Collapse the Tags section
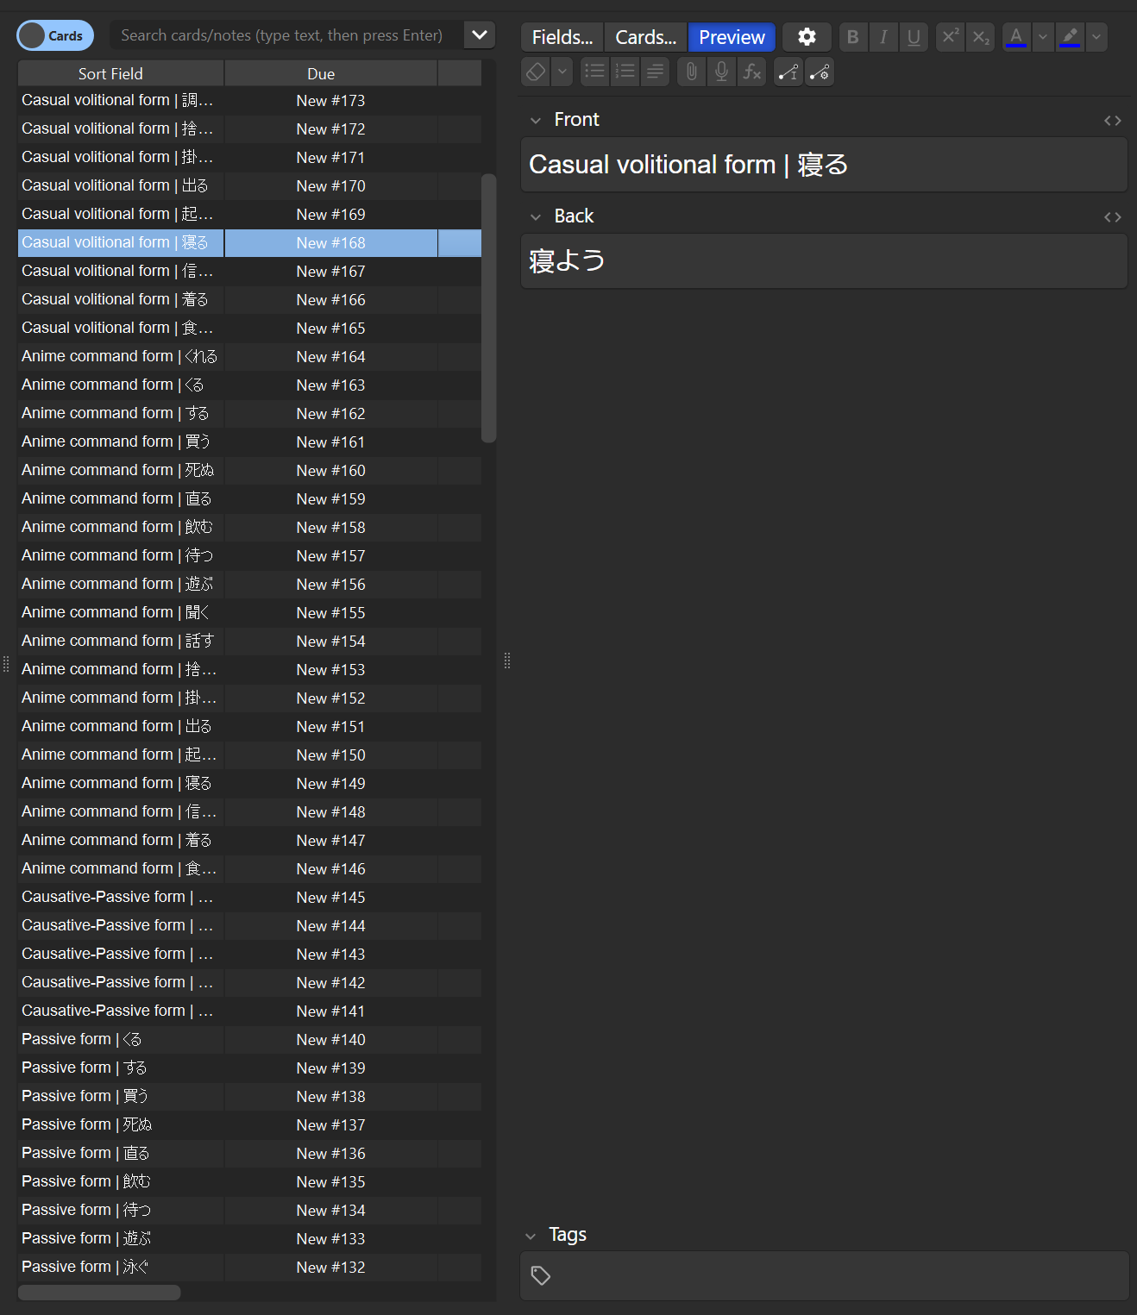This screenshot has width=1137, height=1315. [531, 1236]
